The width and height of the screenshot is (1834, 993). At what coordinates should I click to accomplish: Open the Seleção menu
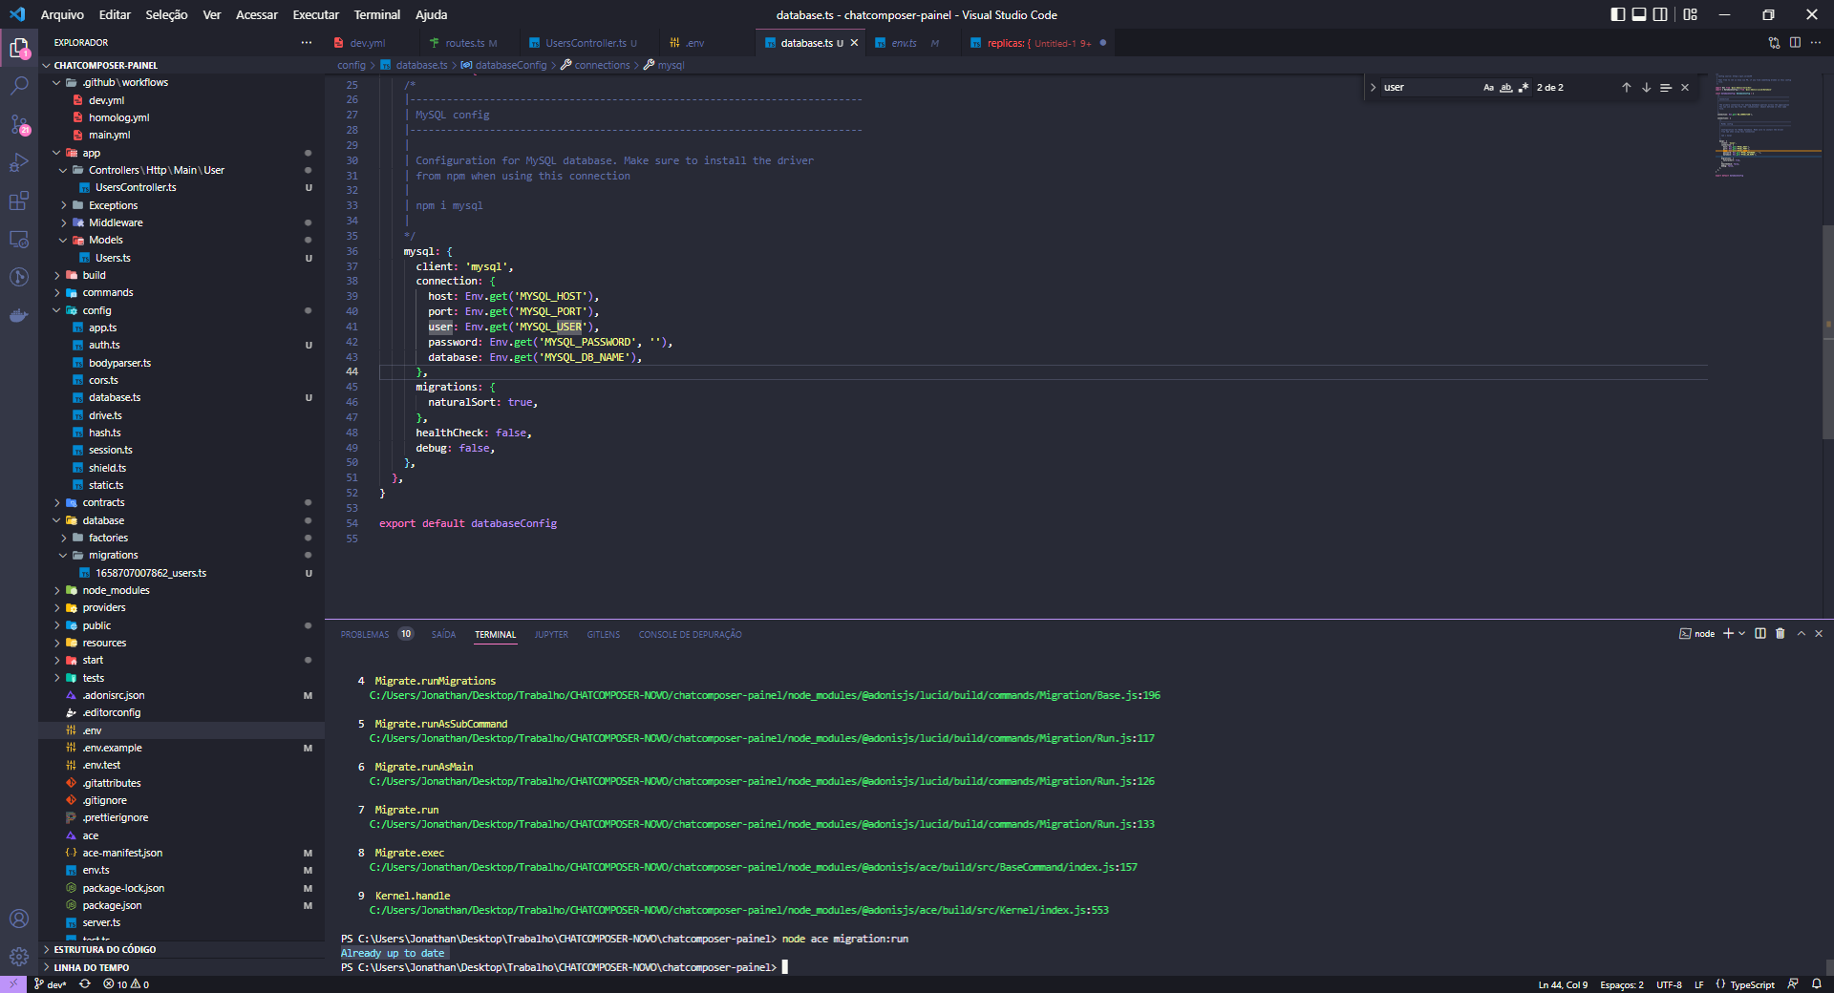click(x=166, y=14)
